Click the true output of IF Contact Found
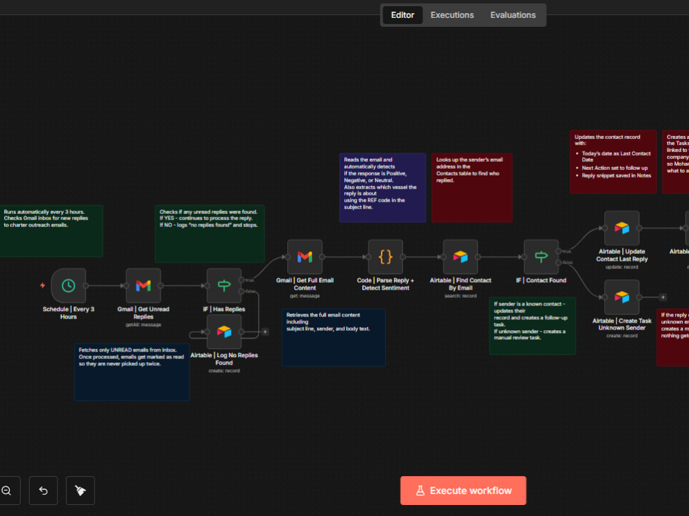689x516 pixels. pyautogui.click(x=559, y=251)
